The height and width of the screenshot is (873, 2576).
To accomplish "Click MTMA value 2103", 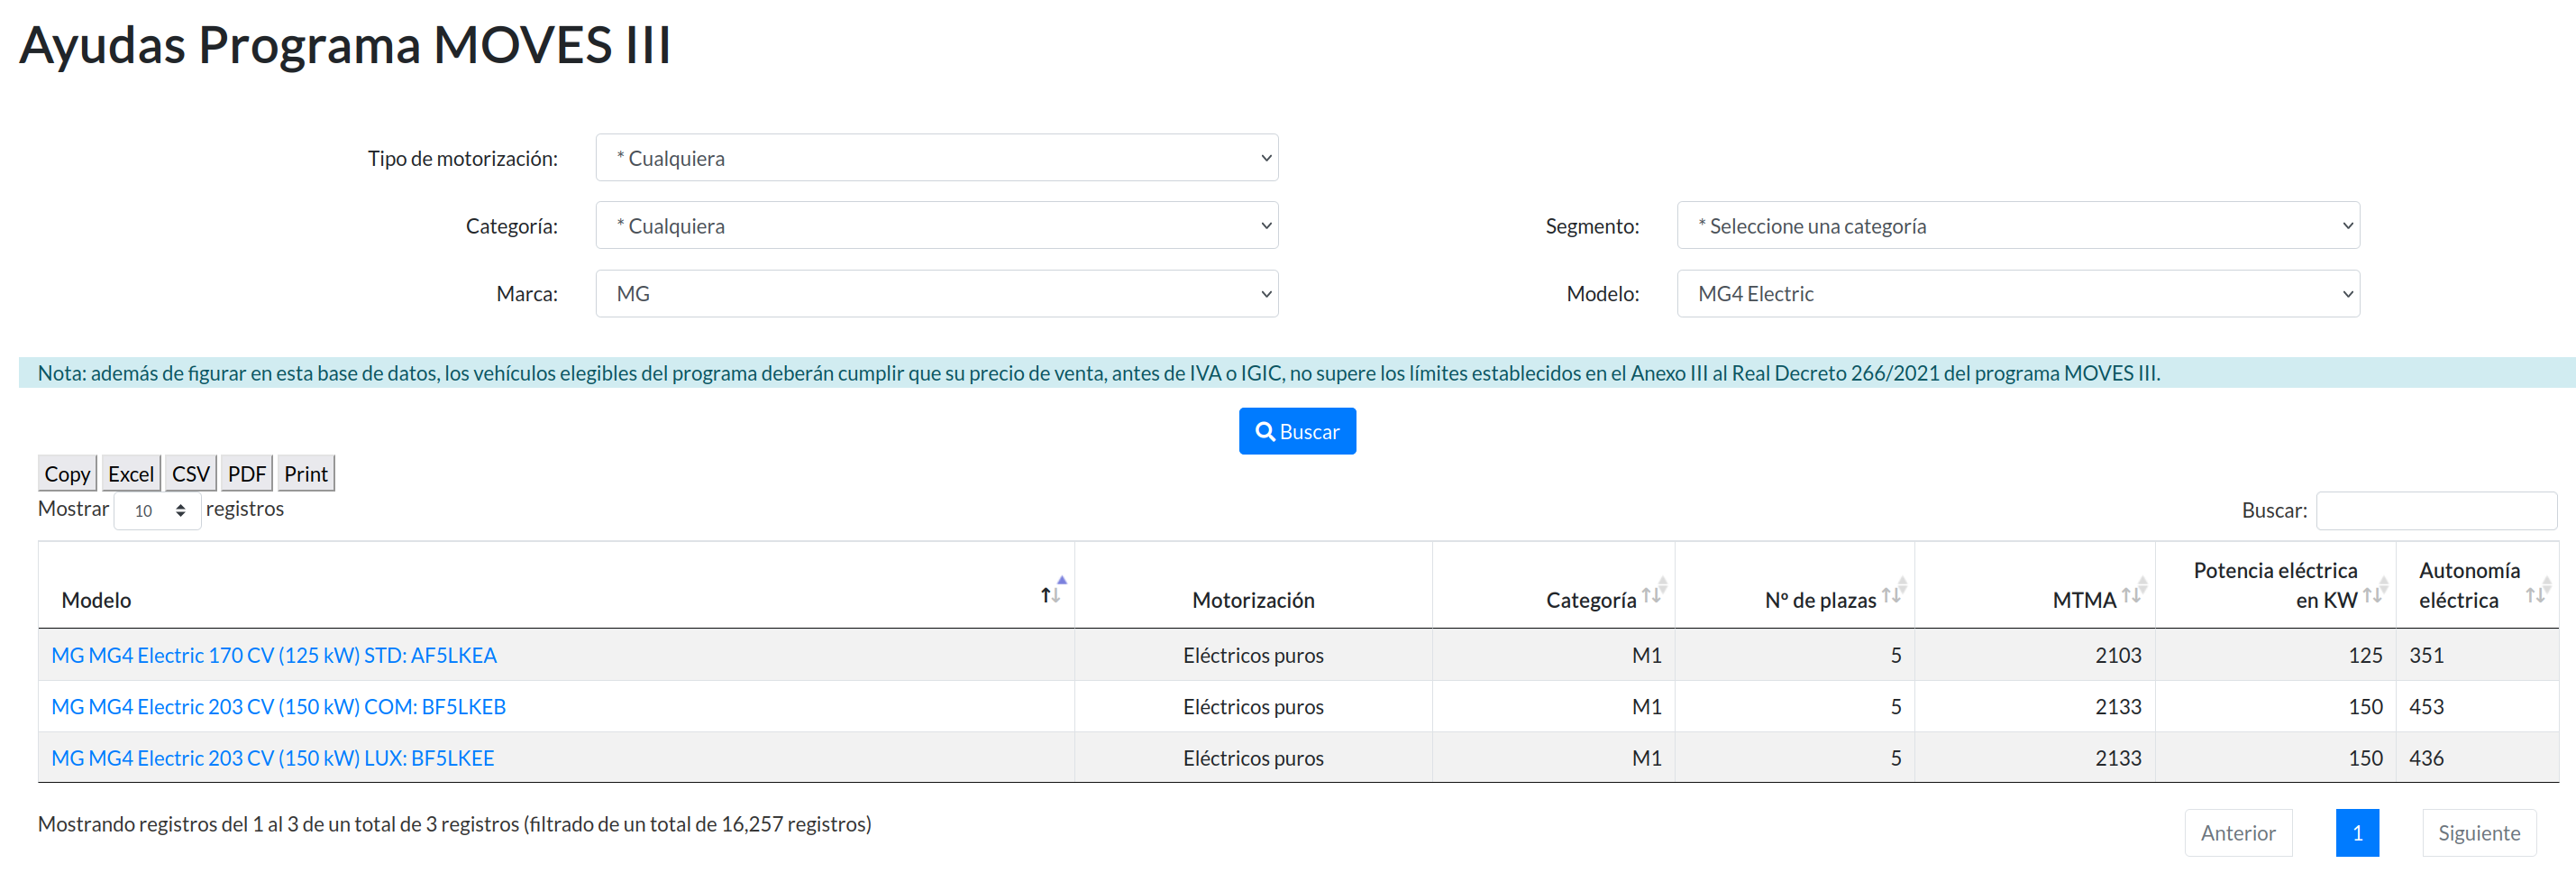I will [2118, 656].
